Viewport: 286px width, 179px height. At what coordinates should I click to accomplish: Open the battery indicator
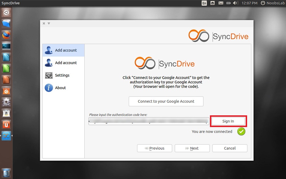(228, 3)
